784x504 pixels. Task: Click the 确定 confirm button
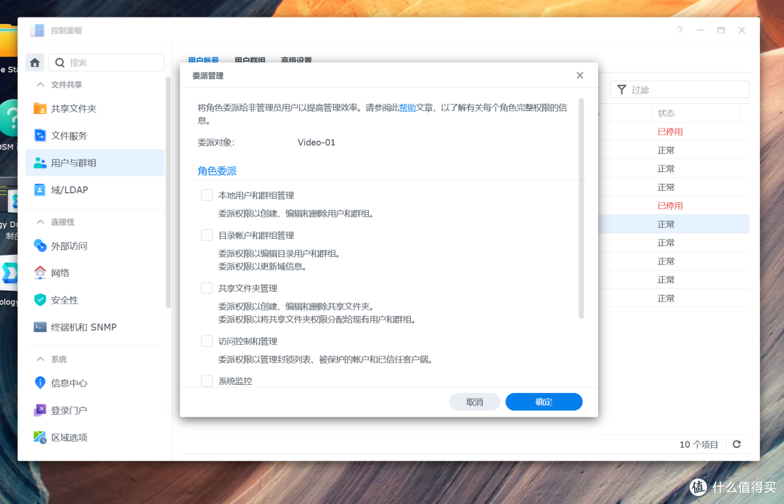(544, 402)
